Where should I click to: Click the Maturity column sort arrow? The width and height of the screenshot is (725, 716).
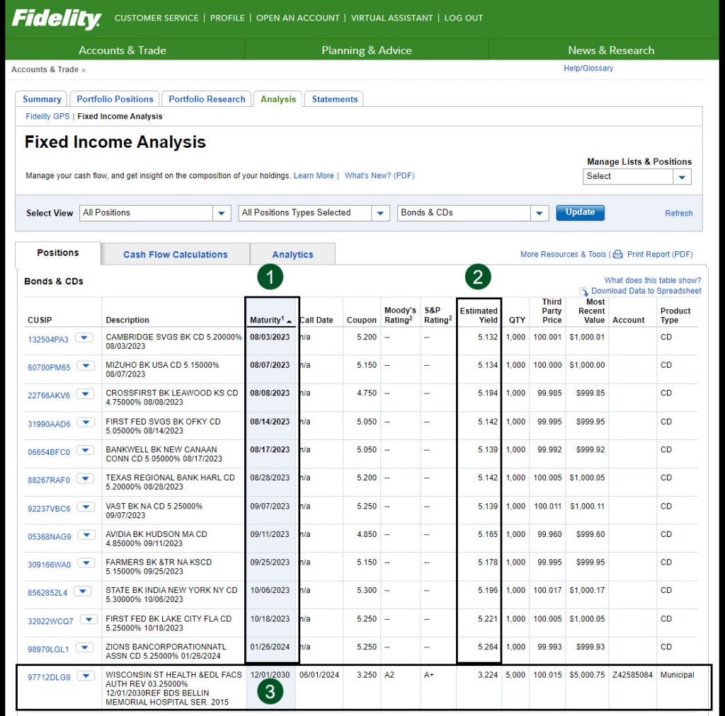pos(290,321)
